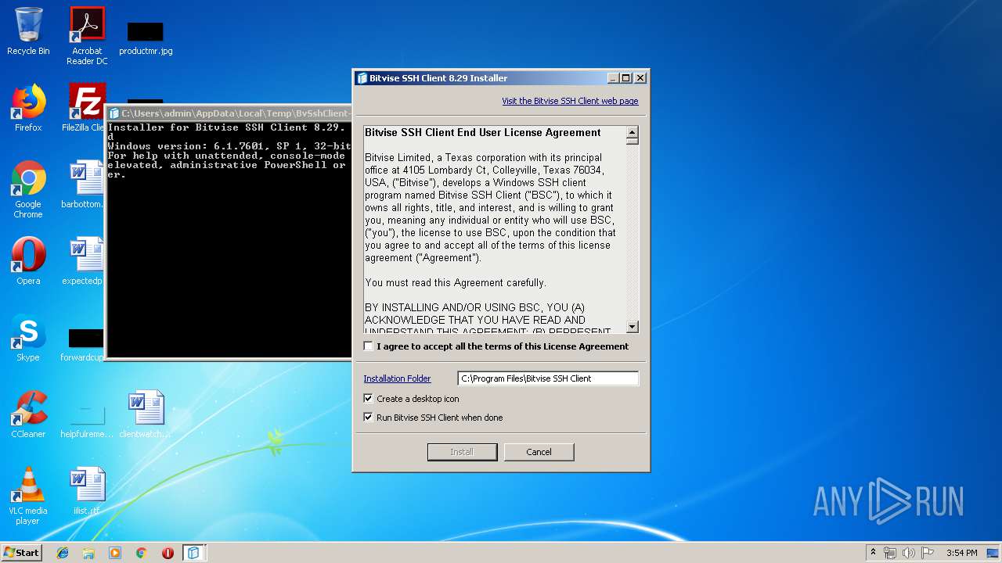Viewport: 1002px width, 563px height.
Task: Open the productmr.jpg file icon
Action: tap(146, 38)
